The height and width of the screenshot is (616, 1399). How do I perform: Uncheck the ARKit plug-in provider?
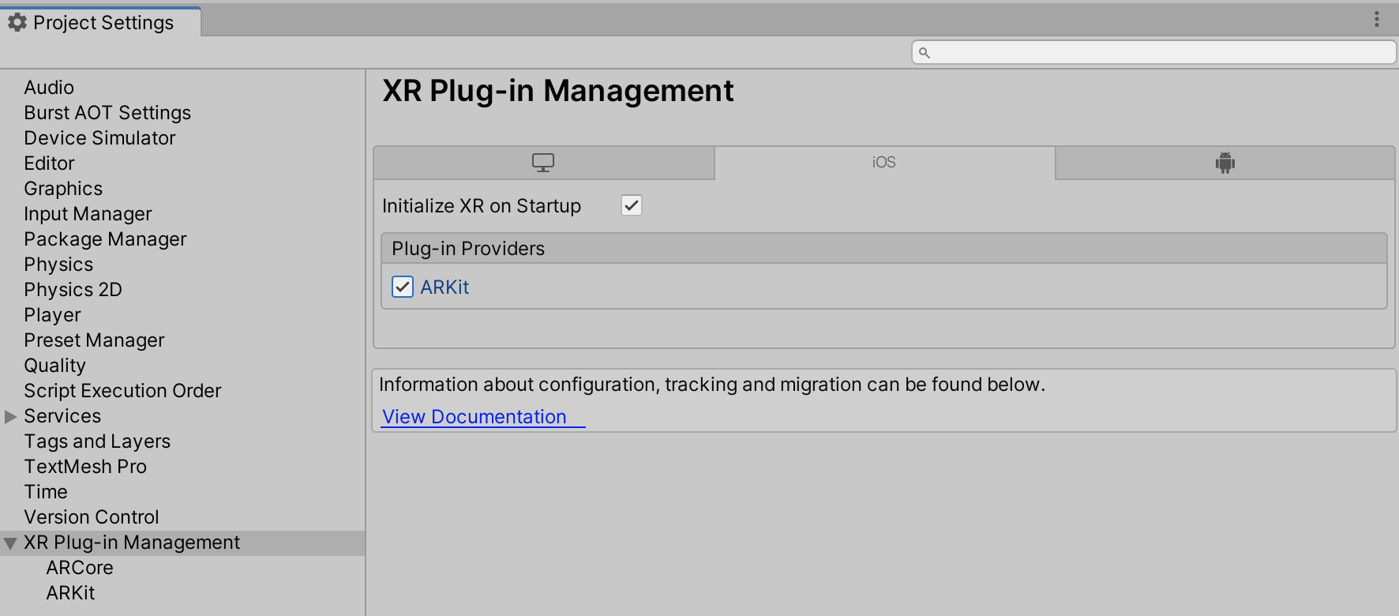[x=403, y=287]
